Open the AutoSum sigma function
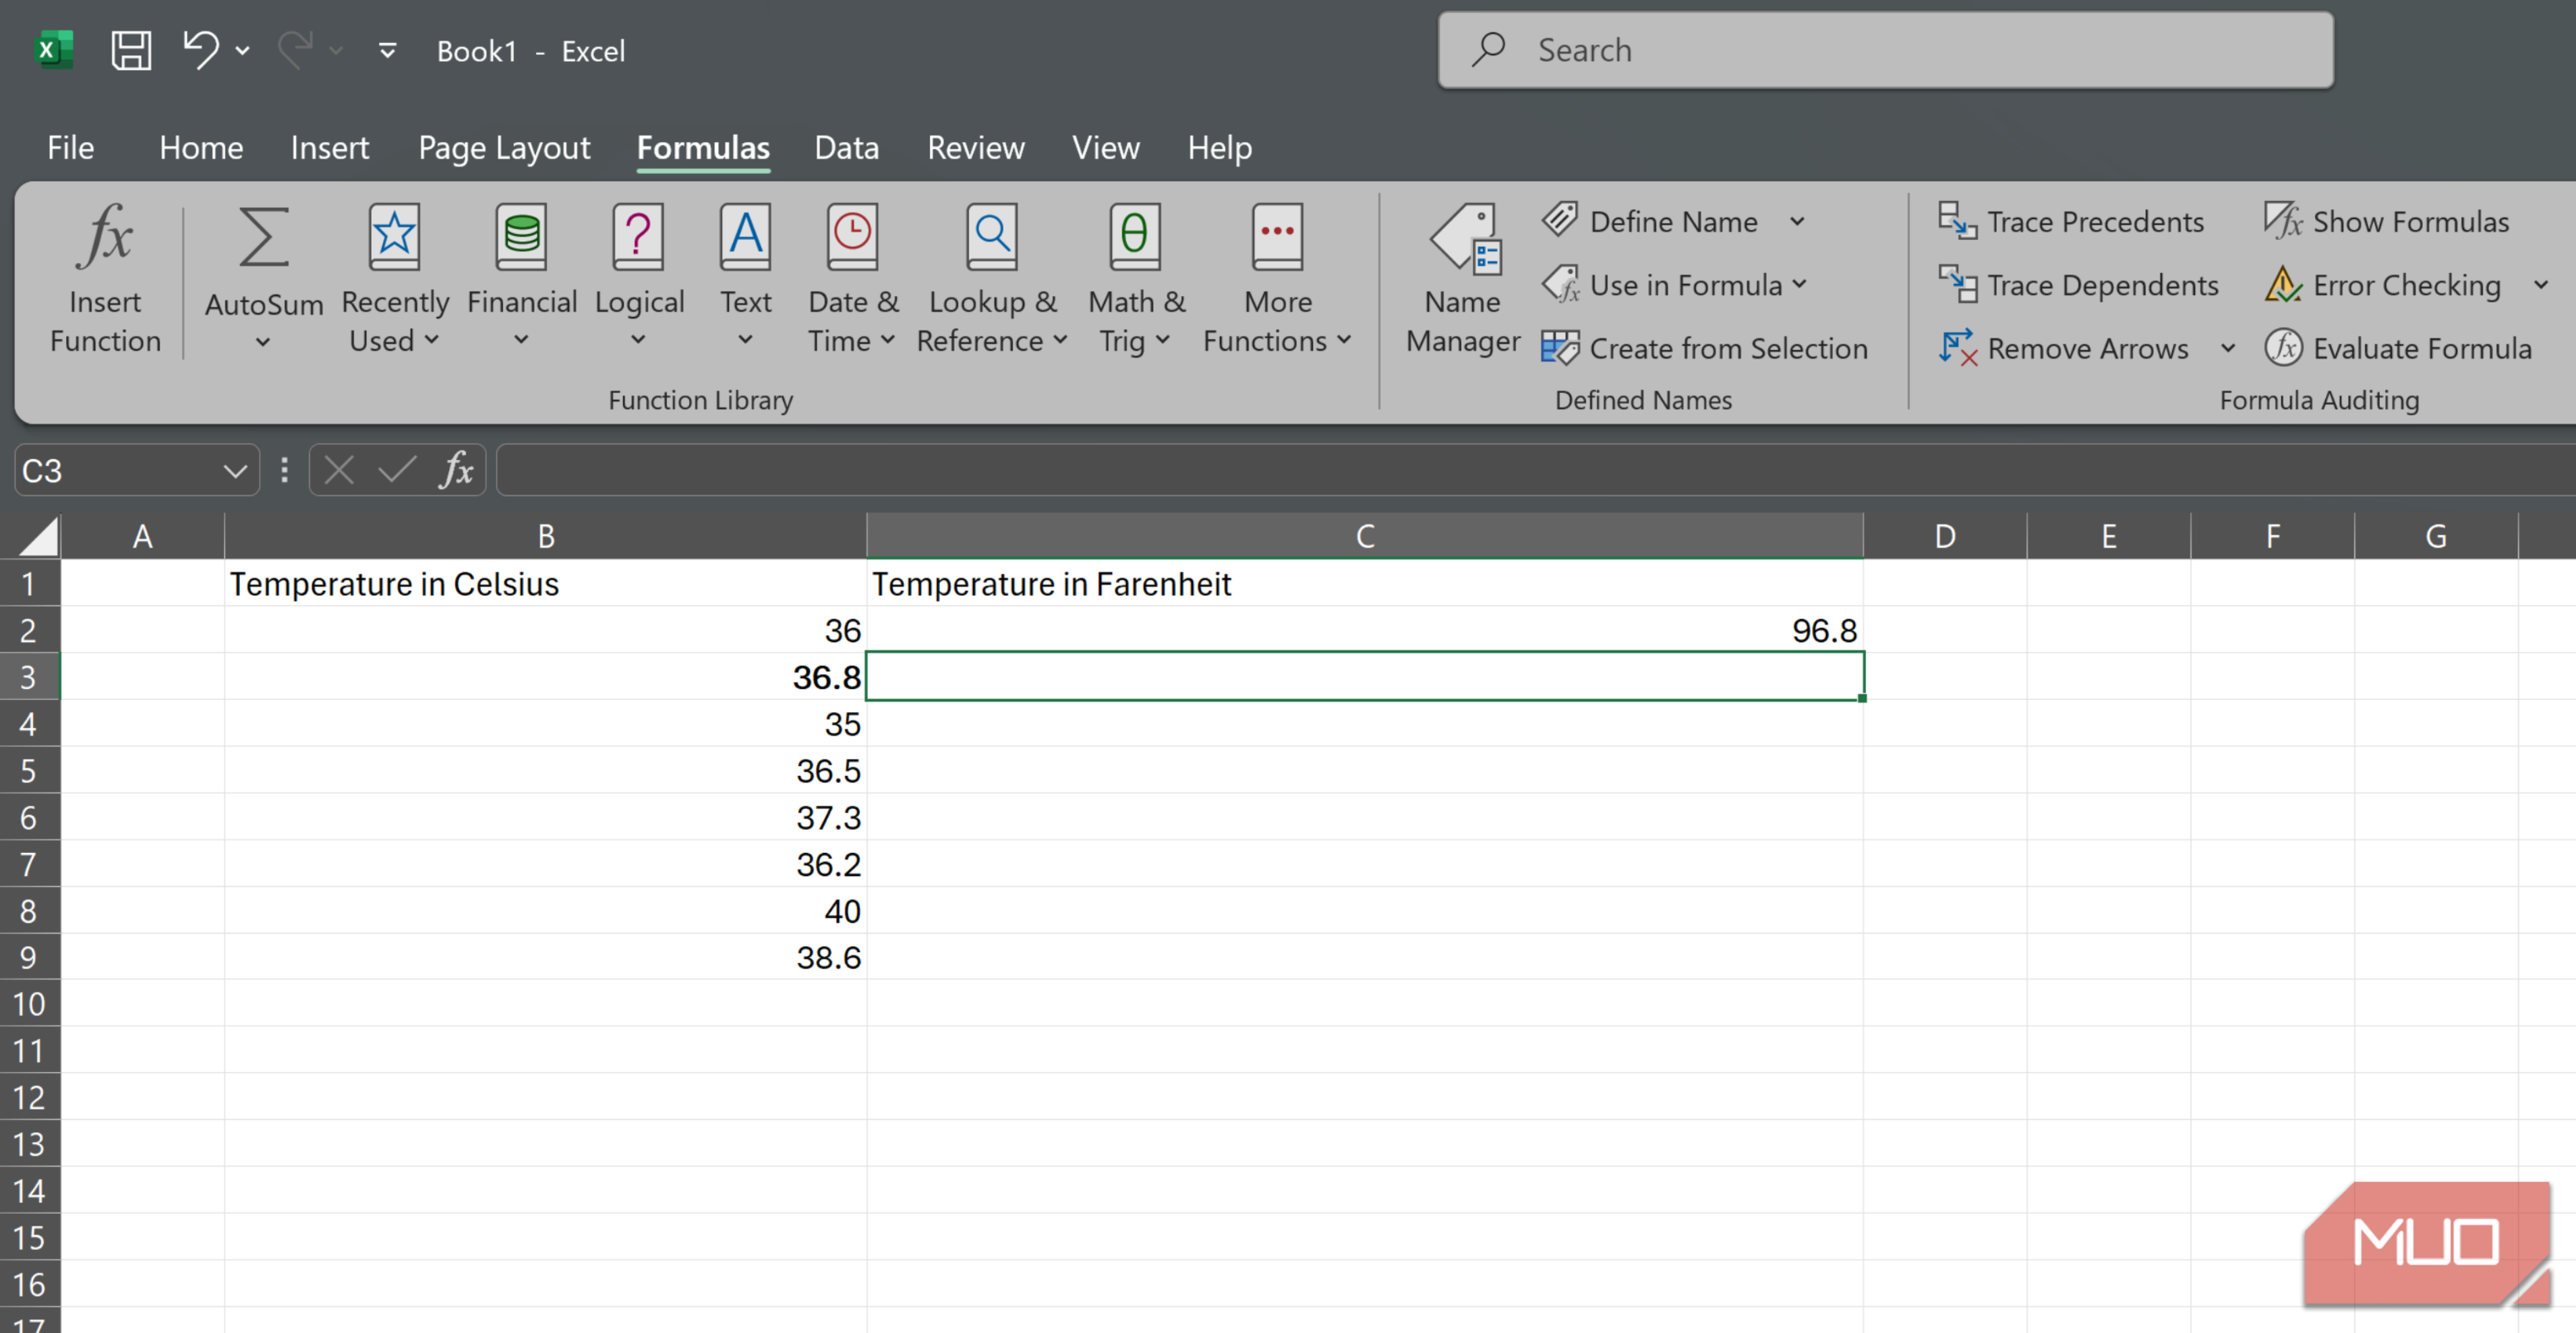Screen dimensions: 2576x1333 pos(264,279)
